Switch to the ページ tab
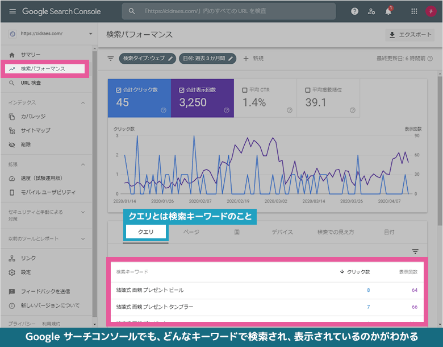Screen dimensions: 443x347 pyautogui.click(x=191, y=232)
